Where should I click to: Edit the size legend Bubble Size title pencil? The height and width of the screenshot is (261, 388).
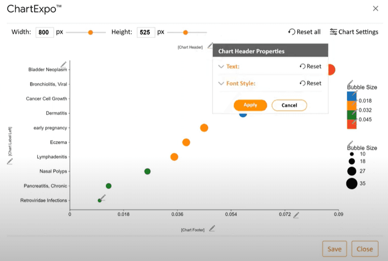click(x=350, y=143)
